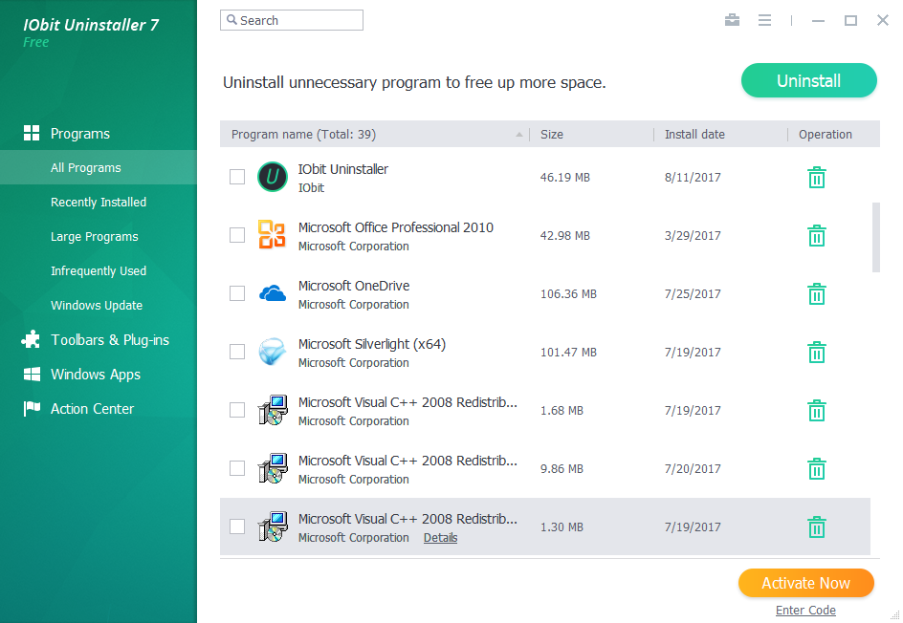The image size is (903, 623).
Task: Click the Activate Now button
Action: pos(805,583)
